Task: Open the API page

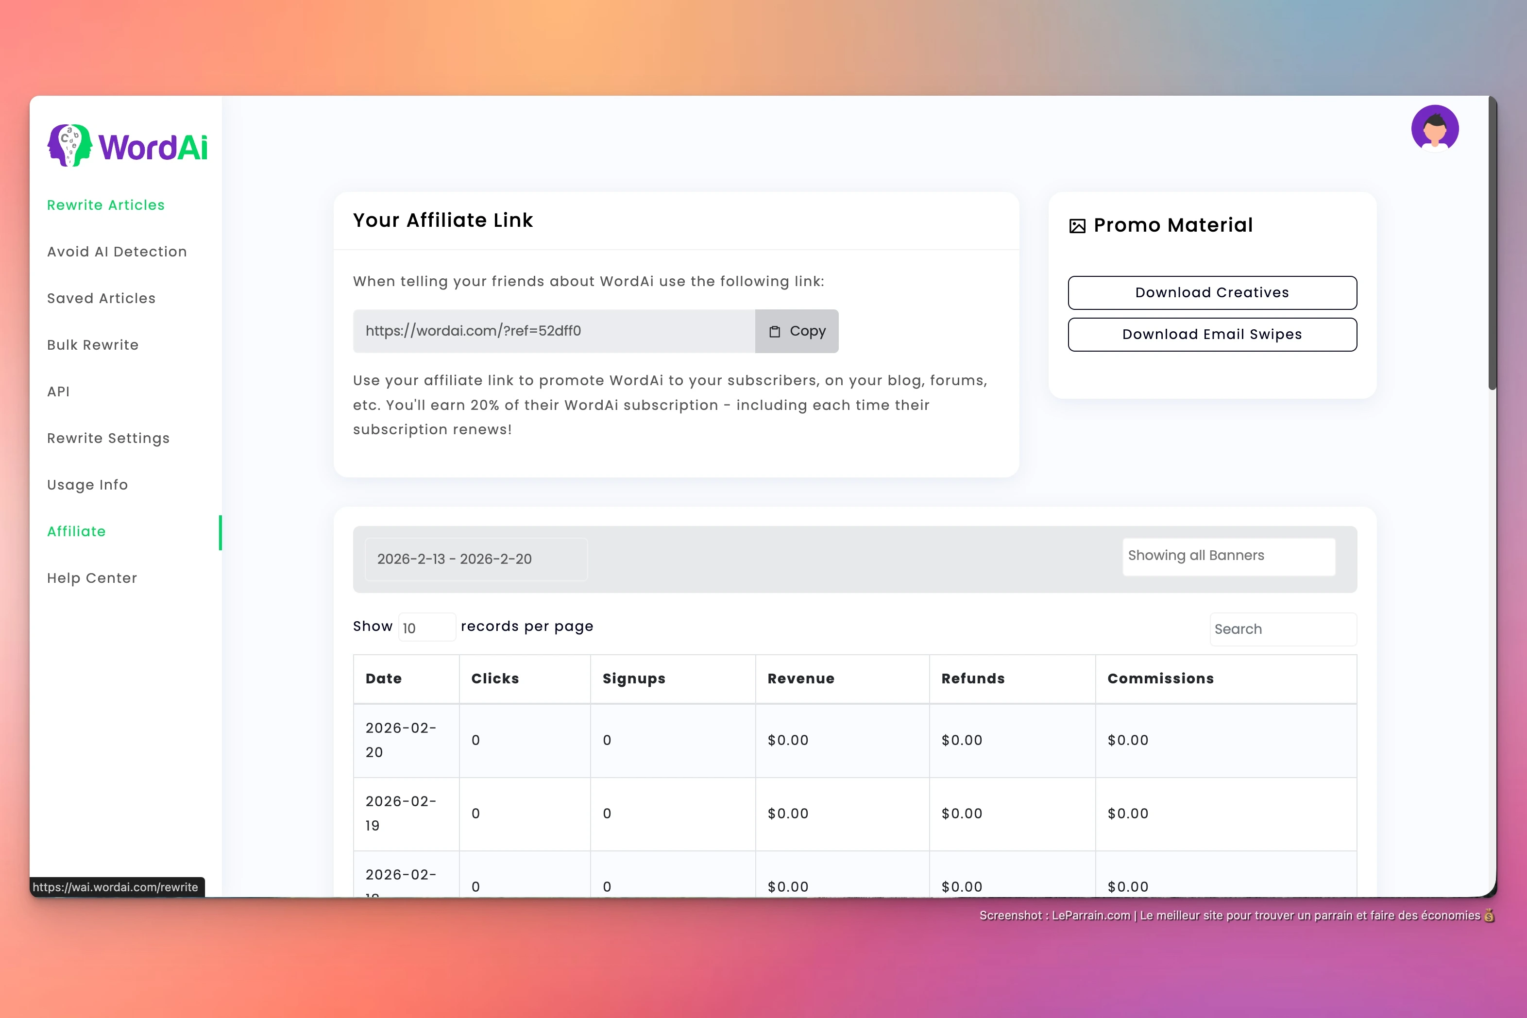Action: coord(58,392)
